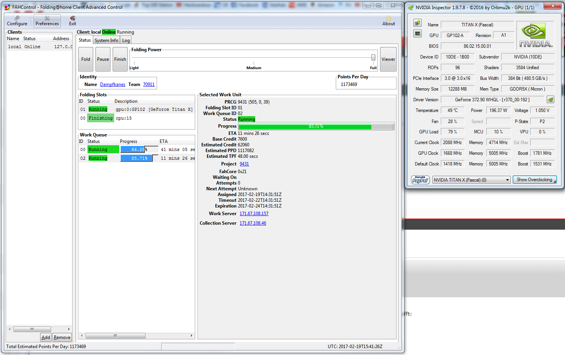Select folding slot 00 cpu:15 row
565x355 pixels.
click(x=137, y=118)
